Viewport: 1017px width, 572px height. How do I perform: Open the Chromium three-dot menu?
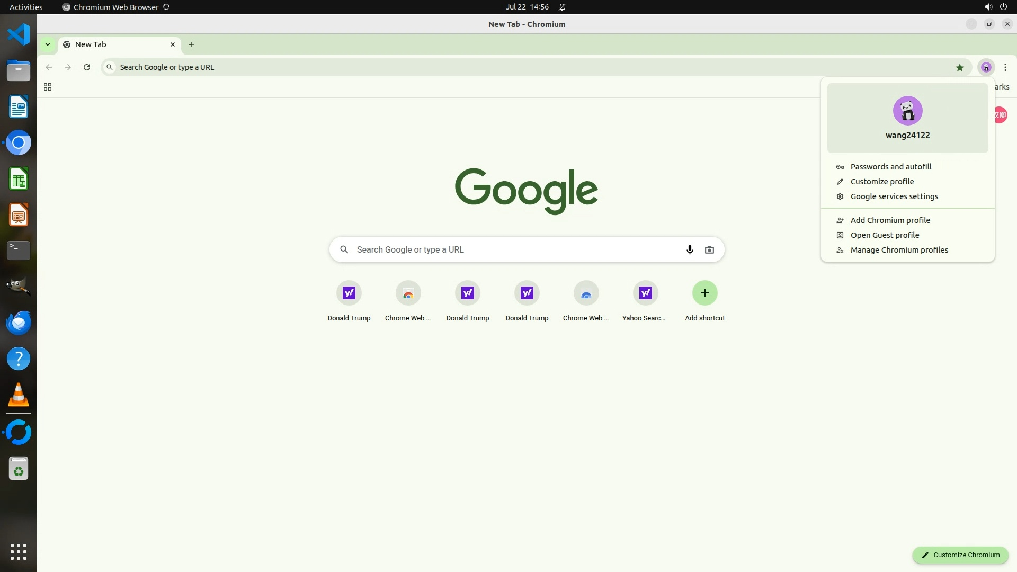1005,67
